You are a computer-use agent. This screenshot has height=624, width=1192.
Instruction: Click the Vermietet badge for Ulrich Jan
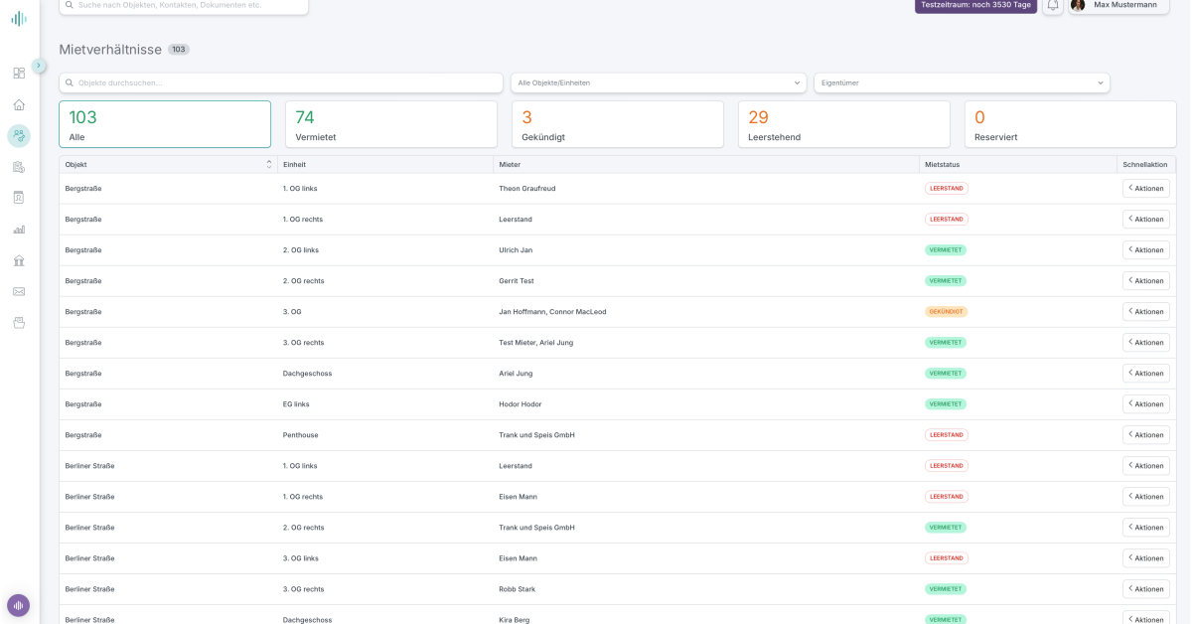[946, 249]
